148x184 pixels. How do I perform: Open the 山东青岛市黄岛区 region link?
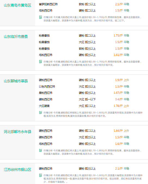point(18,5)
